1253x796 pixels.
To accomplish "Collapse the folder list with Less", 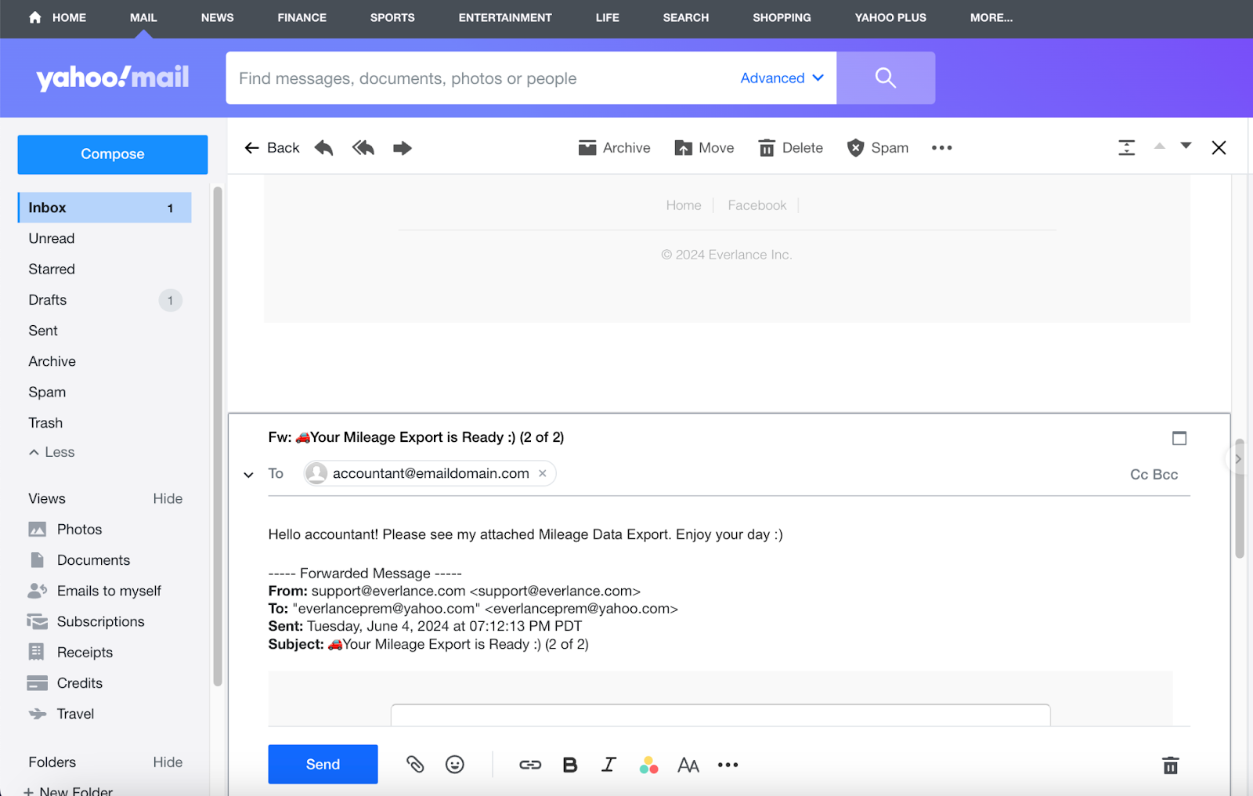I will [52, 452].
